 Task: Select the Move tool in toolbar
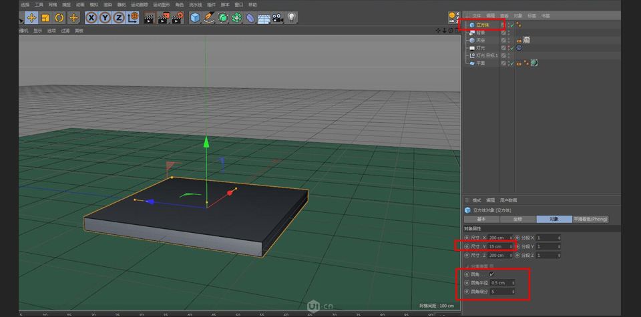pos(31,18)
